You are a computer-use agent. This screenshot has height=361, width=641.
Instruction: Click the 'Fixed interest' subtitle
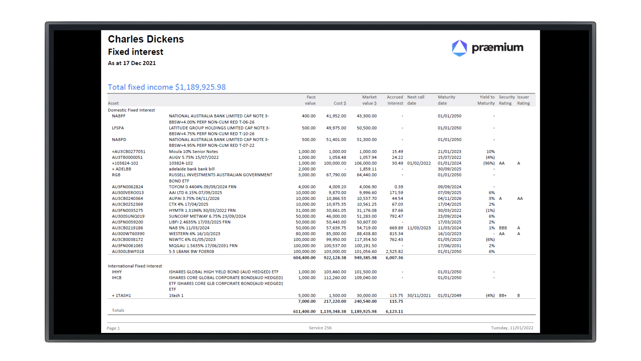click(136, 52)
